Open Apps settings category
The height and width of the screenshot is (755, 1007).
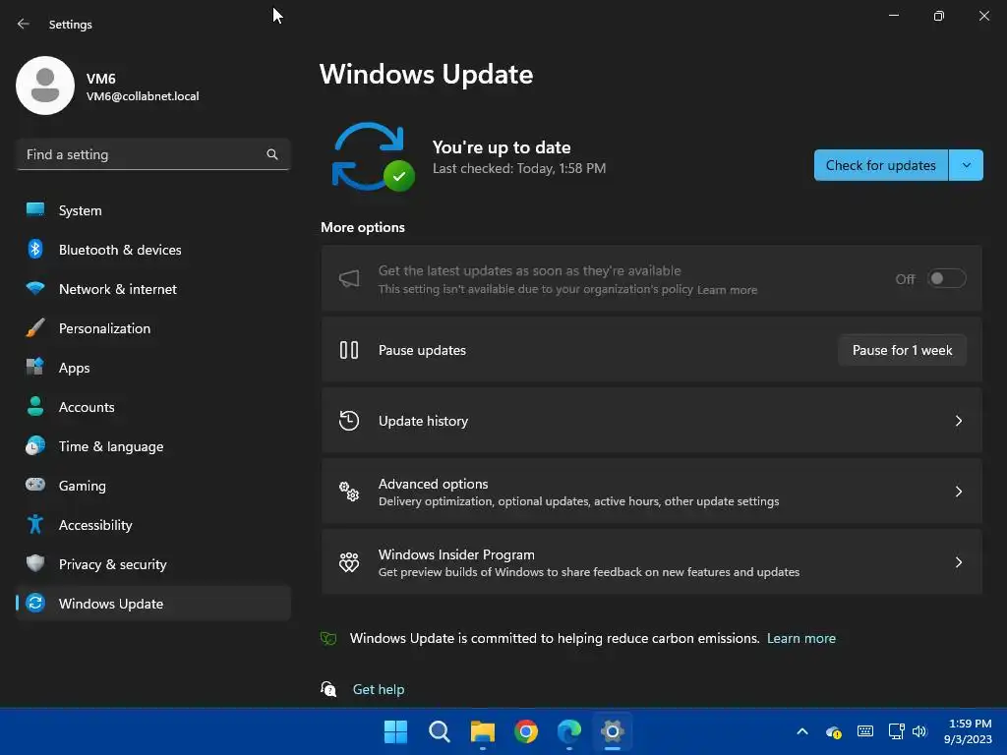click(x=153, y=367)
